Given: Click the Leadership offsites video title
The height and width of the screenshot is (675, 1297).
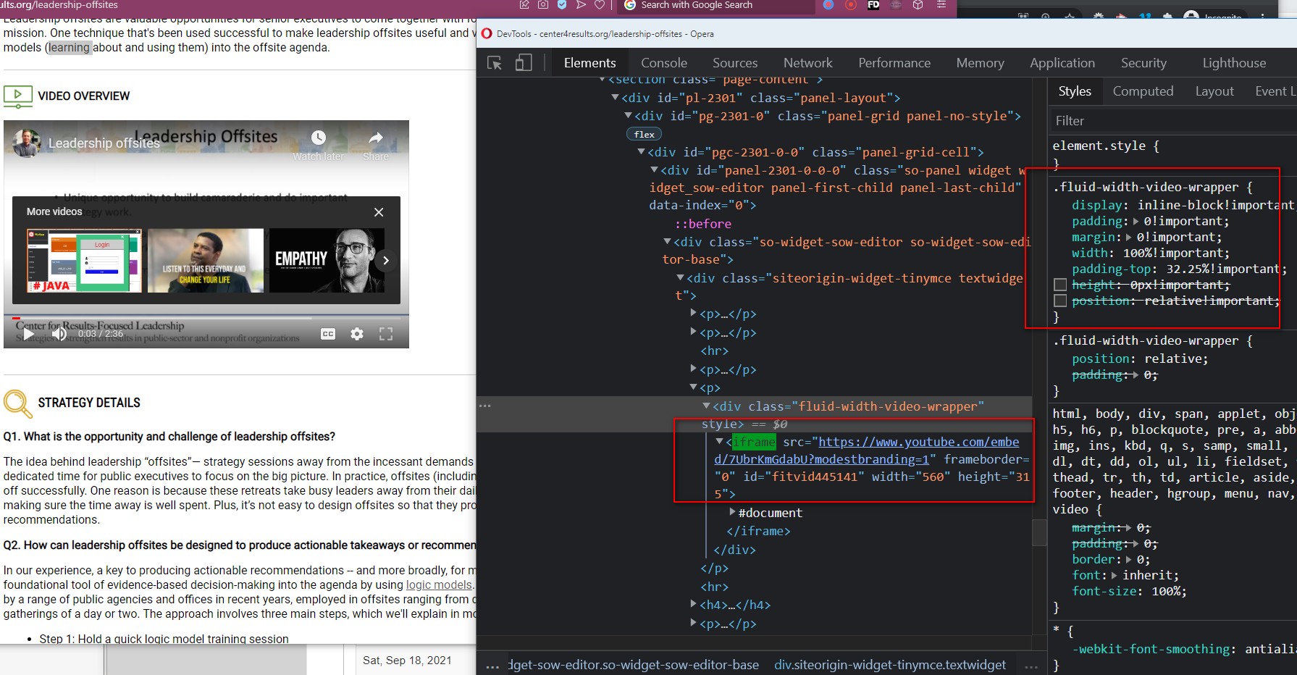Looking at the screenshot, I should pos(104,143).
